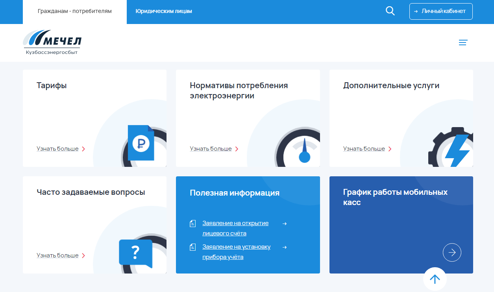Click the circled arrow on mobile cash card
This screenshot has height=292, width=494.
(x=452, y=253)
